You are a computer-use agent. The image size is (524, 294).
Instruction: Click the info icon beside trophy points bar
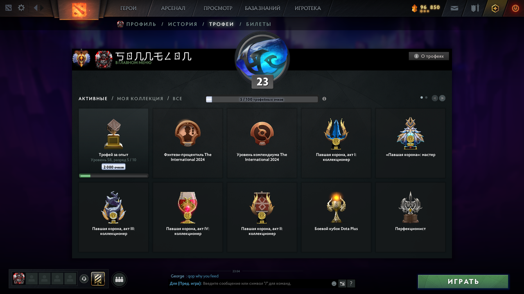tap(324, 99)
